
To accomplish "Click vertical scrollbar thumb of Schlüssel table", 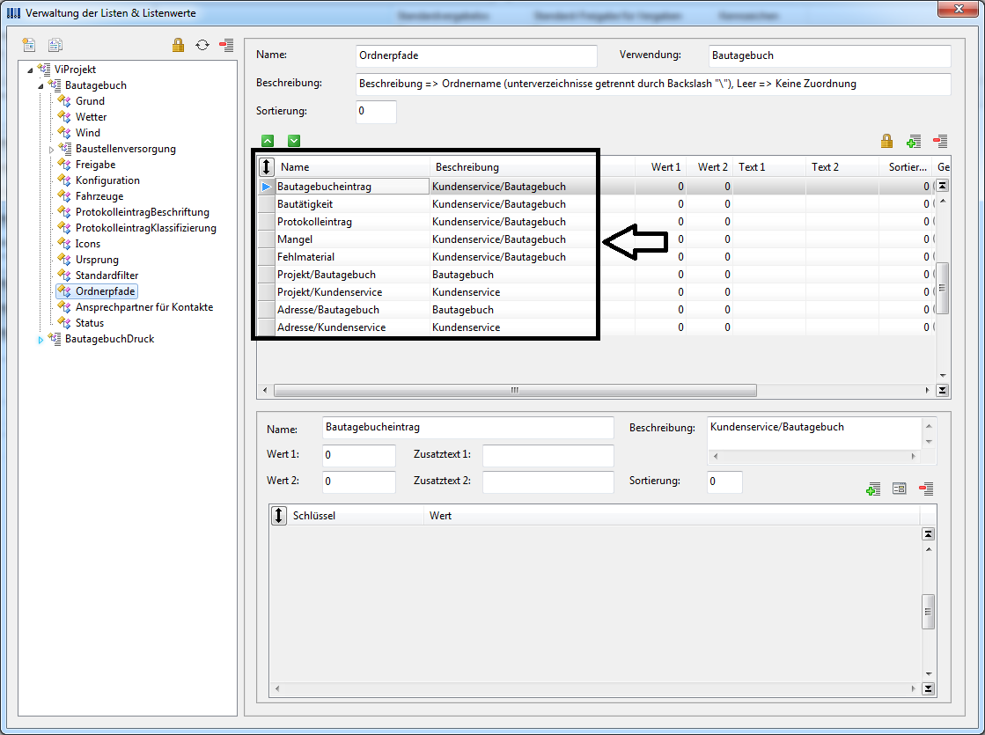I will 928,611.
